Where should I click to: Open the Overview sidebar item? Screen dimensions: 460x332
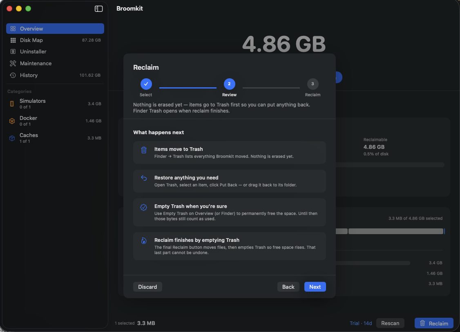[55, 29]
